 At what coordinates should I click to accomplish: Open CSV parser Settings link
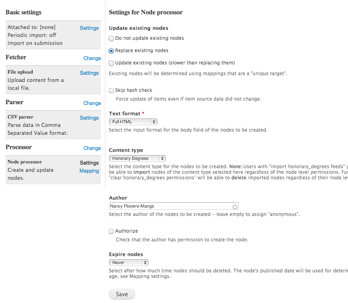pos(89,118)
